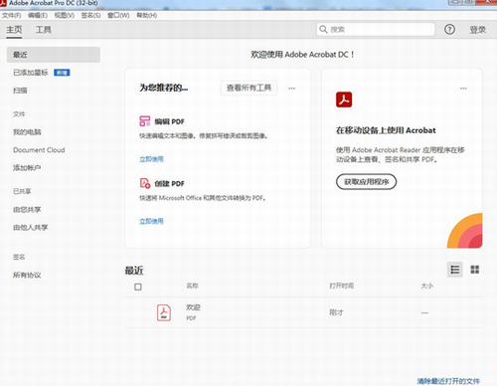This screenshot has height=386, width=497.
Task: Click the 名称 column header
Action: point(192,286)
